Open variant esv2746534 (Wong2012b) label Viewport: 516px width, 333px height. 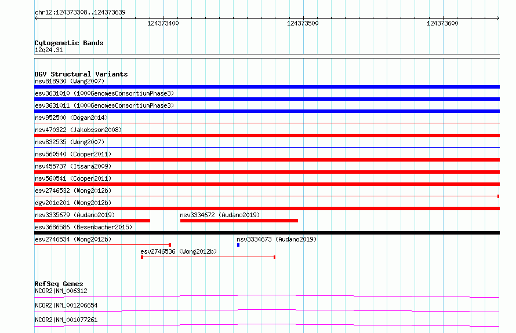[x=73, y=239]
